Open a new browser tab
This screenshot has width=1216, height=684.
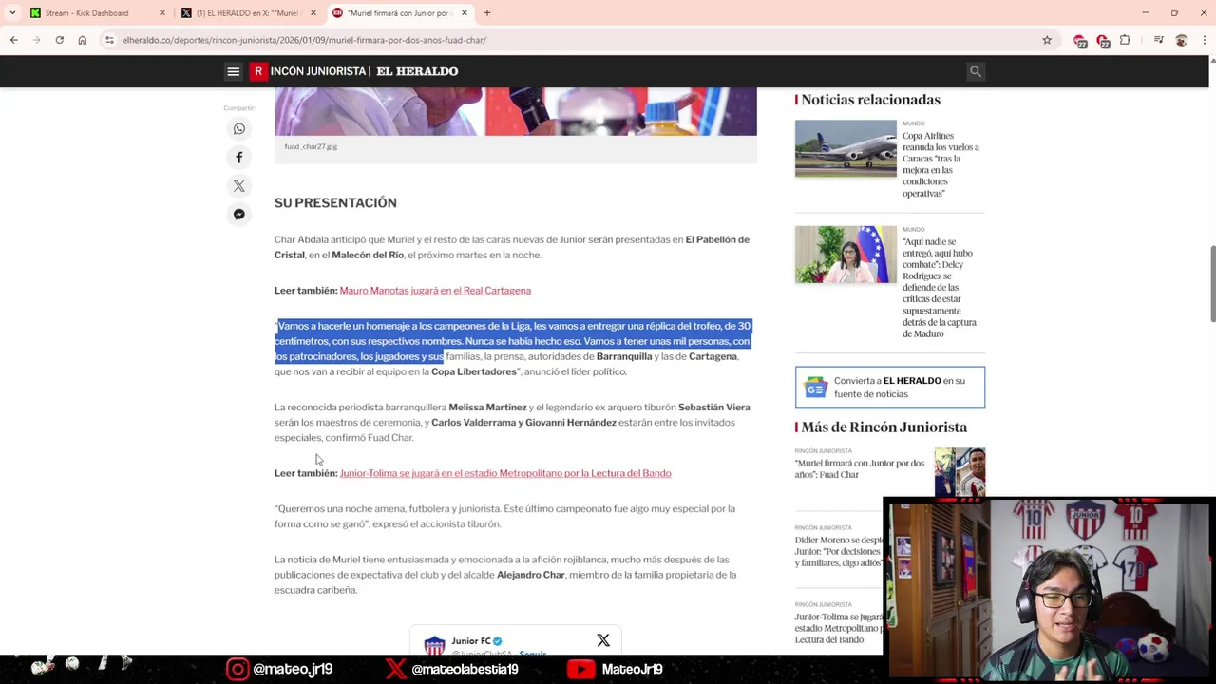tap(487, 13)
